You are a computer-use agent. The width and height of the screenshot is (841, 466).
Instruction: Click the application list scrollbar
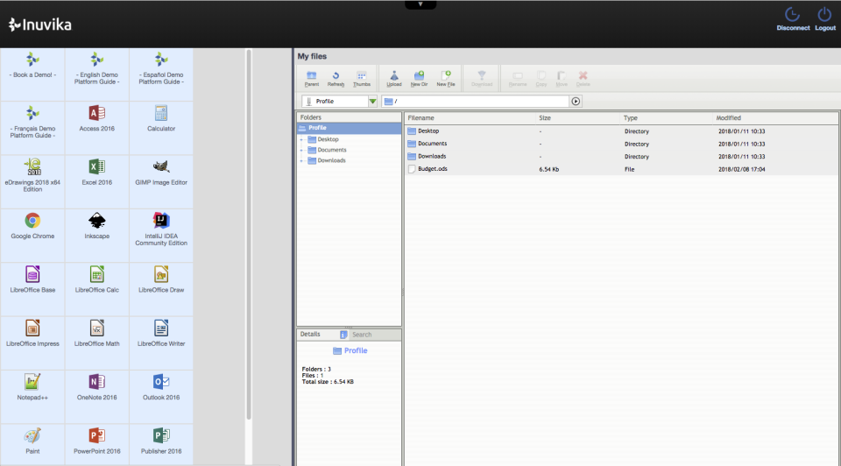[248, 235]
